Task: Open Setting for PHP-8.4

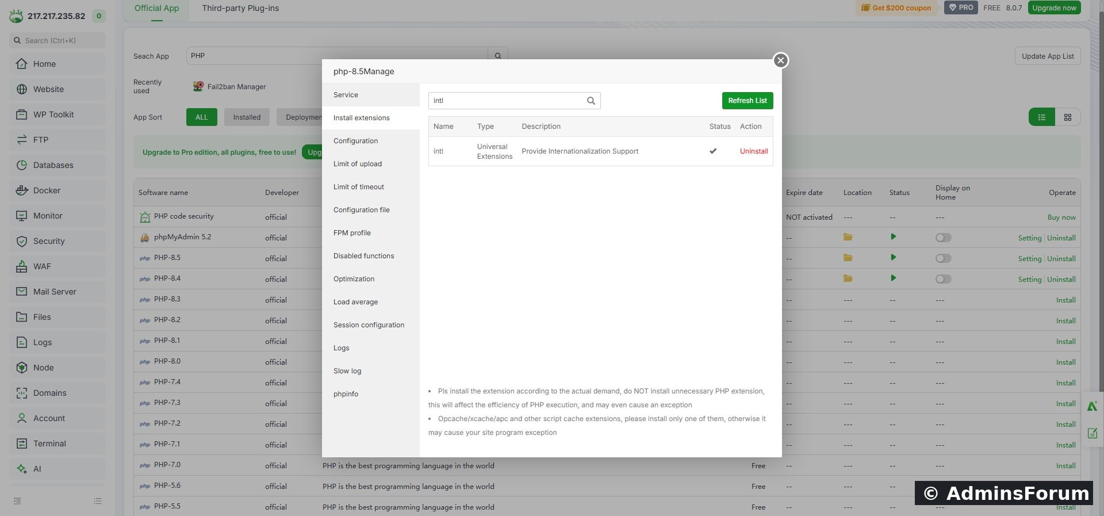Action: click(x=1029, y=280)
